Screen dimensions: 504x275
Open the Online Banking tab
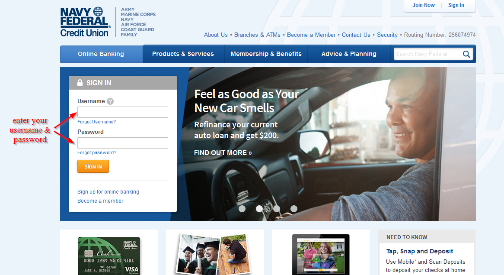click(101, 54)
